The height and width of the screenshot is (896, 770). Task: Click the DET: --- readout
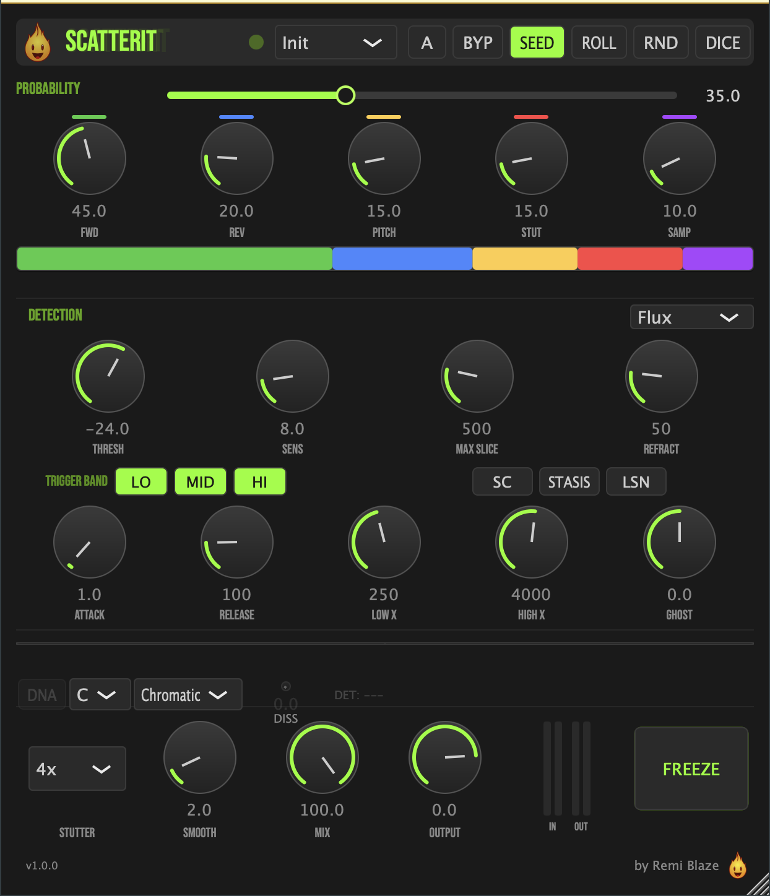click(359, 695)
